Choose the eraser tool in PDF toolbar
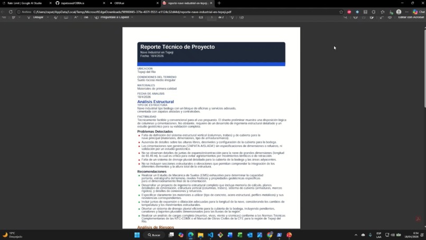The height and width of the screenshot is (240, 426). [x=55, y=17]
